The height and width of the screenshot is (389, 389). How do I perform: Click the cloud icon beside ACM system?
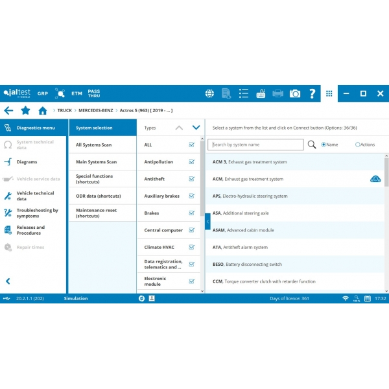click(375, 179)
